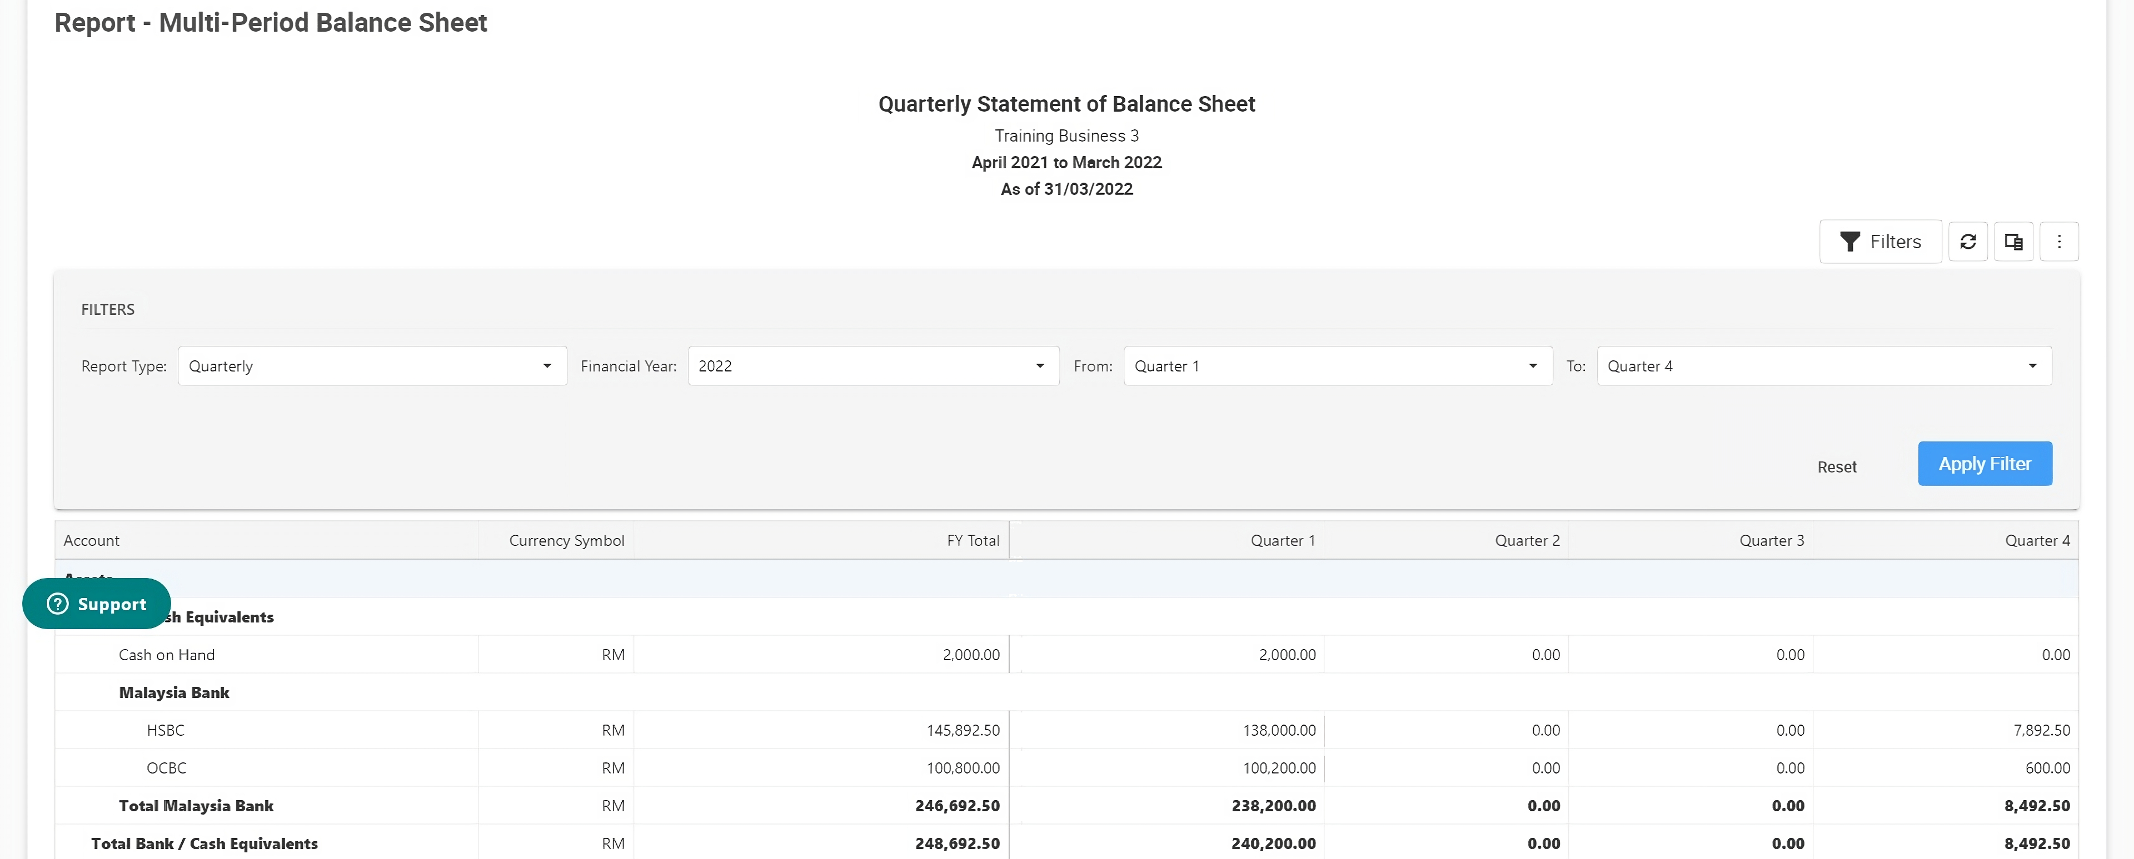This screenshot has width=2134, height=859.
Task: Click the Training Business 3 text
Action: pos(1066,135)
